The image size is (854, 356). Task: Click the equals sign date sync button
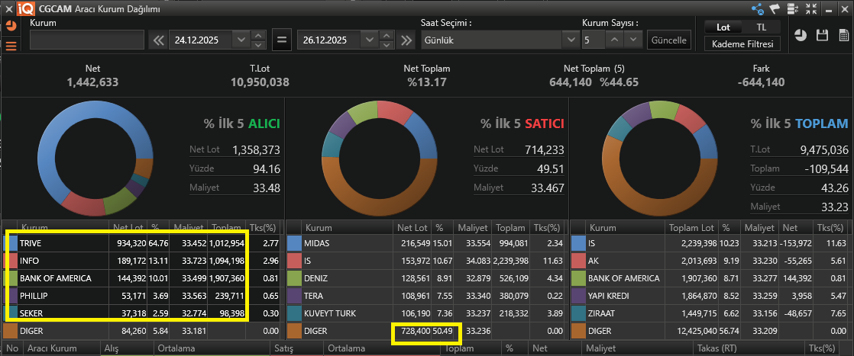point(282,40)
